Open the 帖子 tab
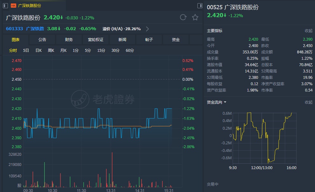The width and height of the screenshot is (315, 192). 149,39
